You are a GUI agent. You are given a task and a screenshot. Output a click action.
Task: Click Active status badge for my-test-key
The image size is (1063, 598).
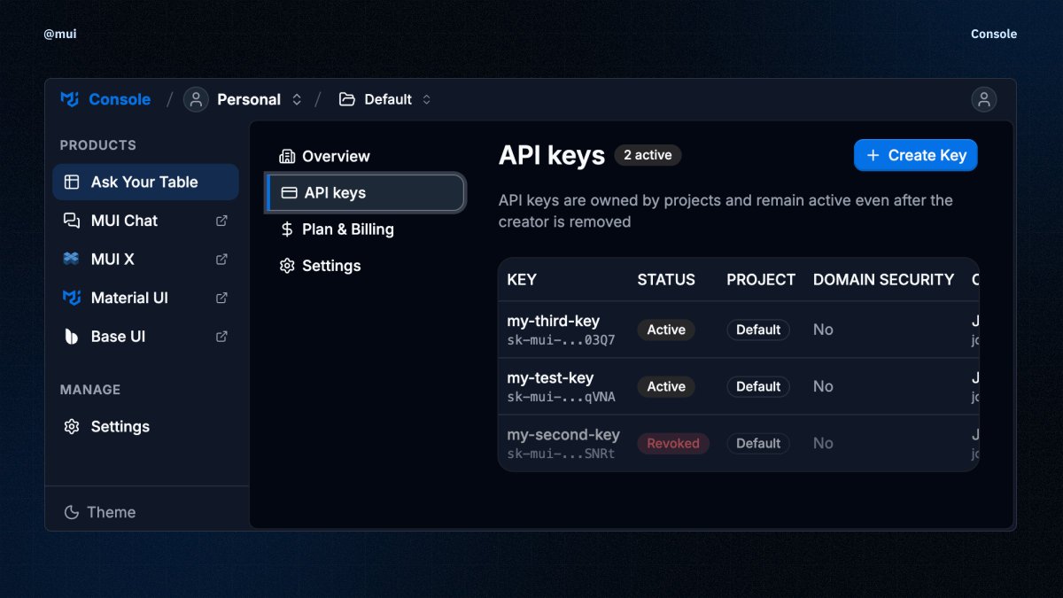point(666,386)
